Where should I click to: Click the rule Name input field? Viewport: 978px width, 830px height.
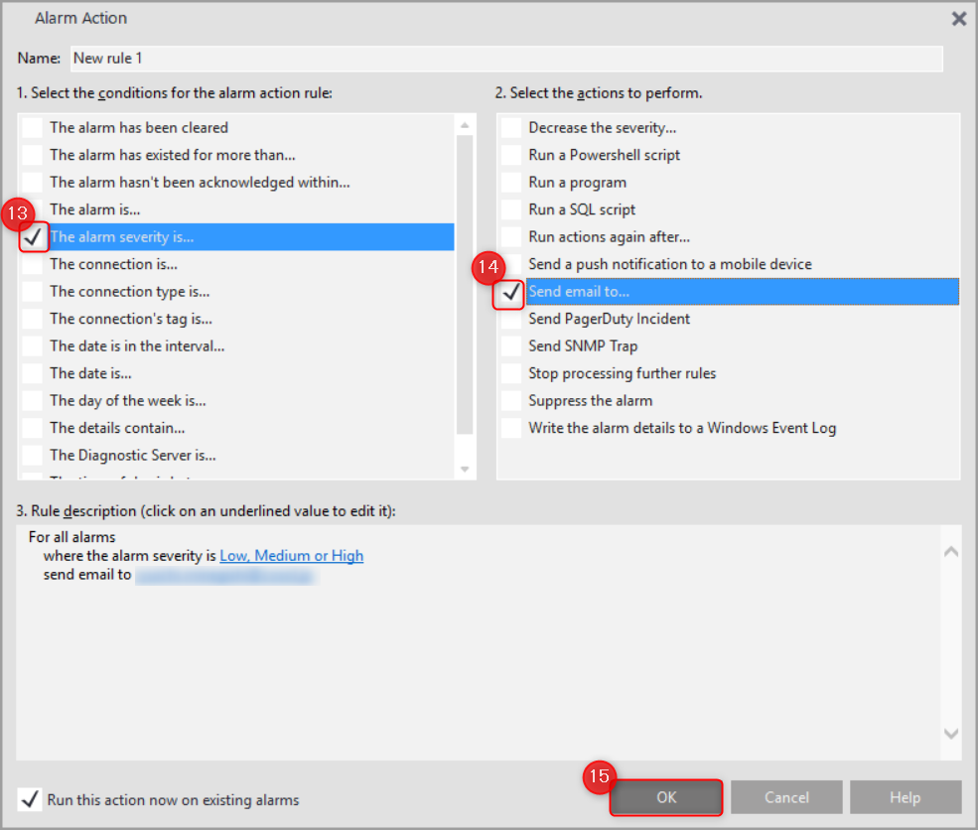click(506, 59)
